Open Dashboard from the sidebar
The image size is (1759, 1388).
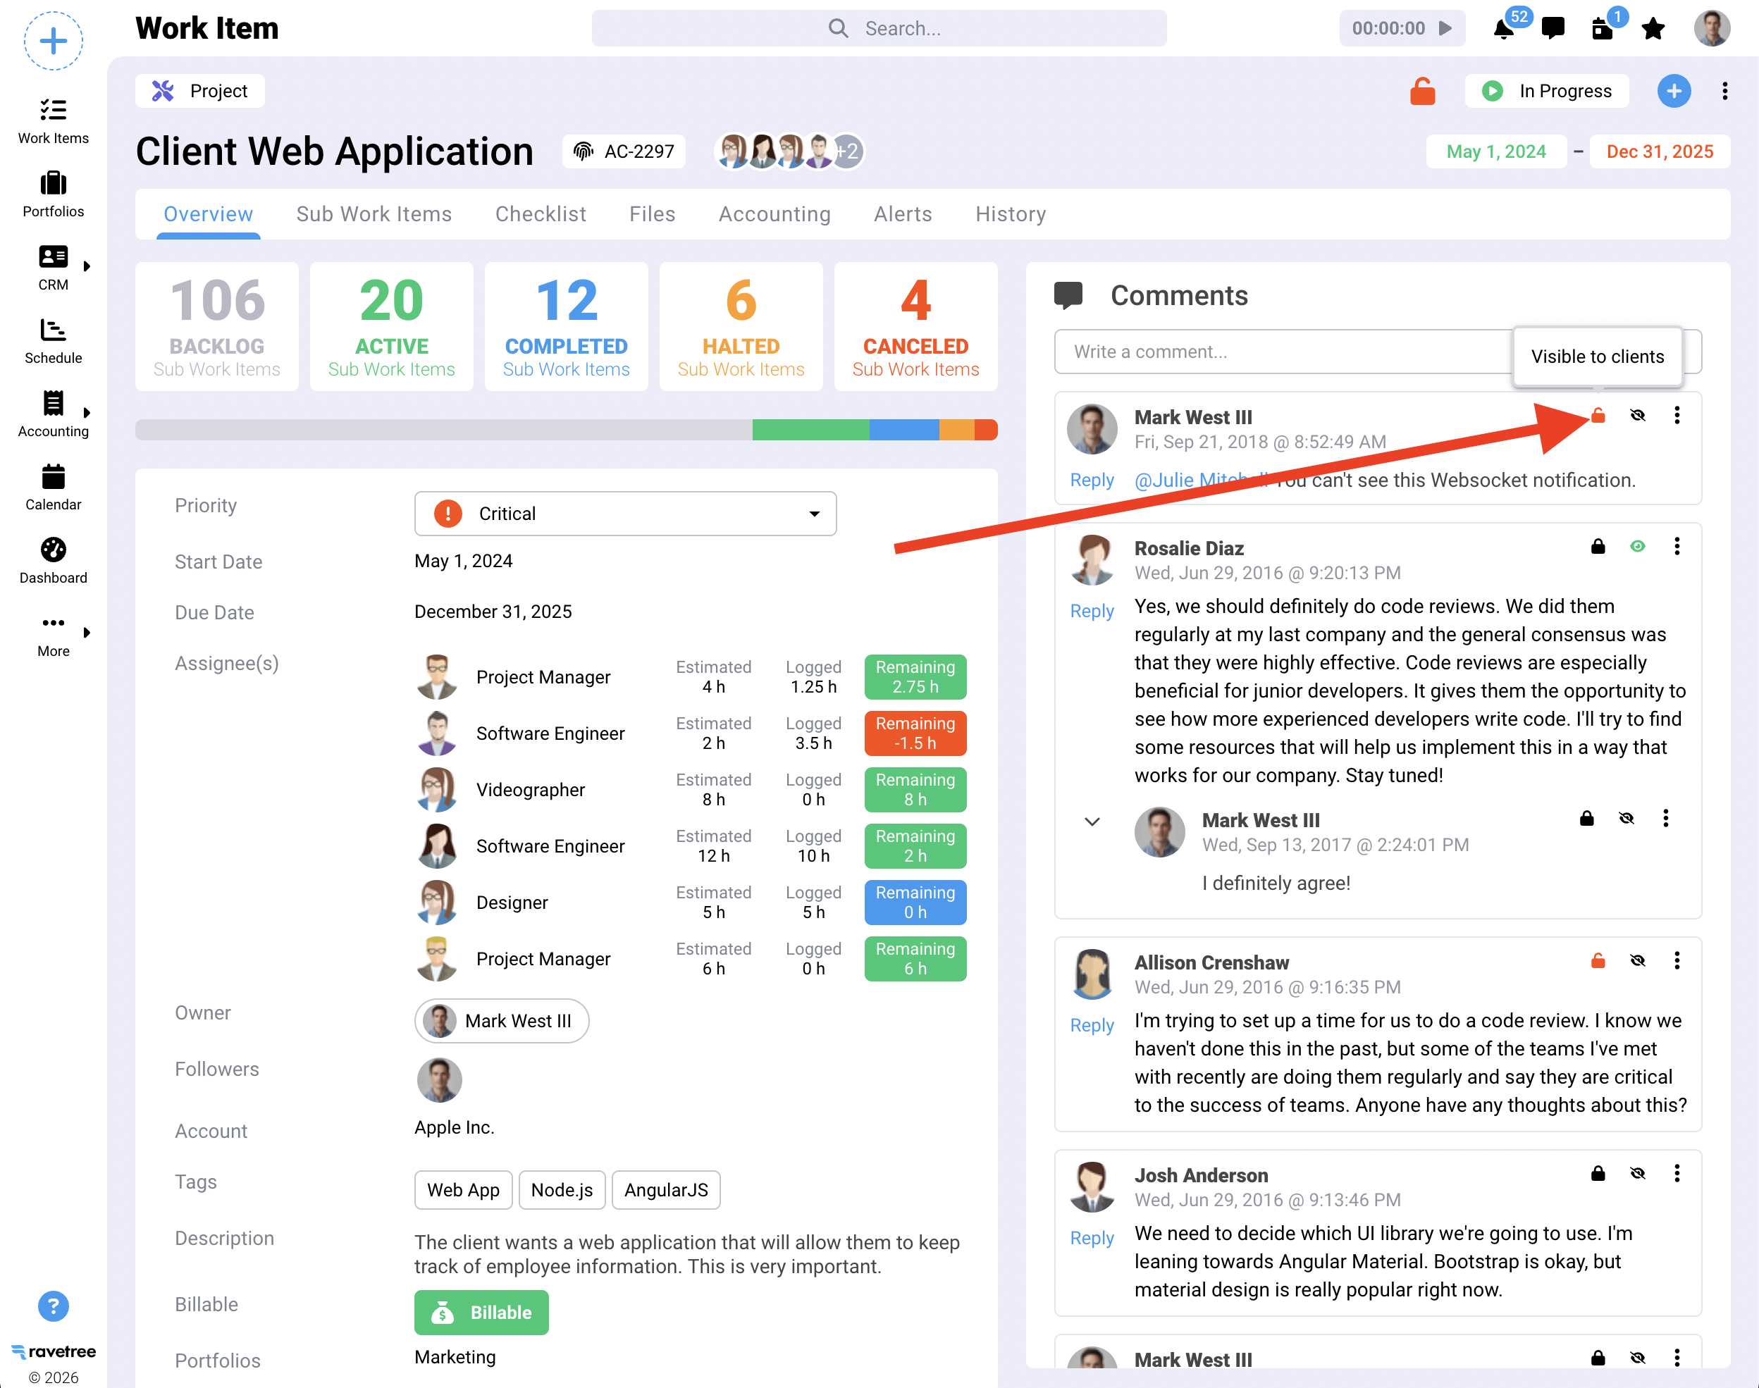coord(53,561)
